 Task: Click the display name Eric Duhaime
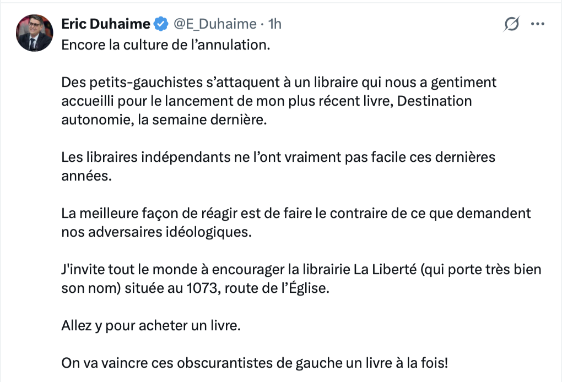click(105, 24)
